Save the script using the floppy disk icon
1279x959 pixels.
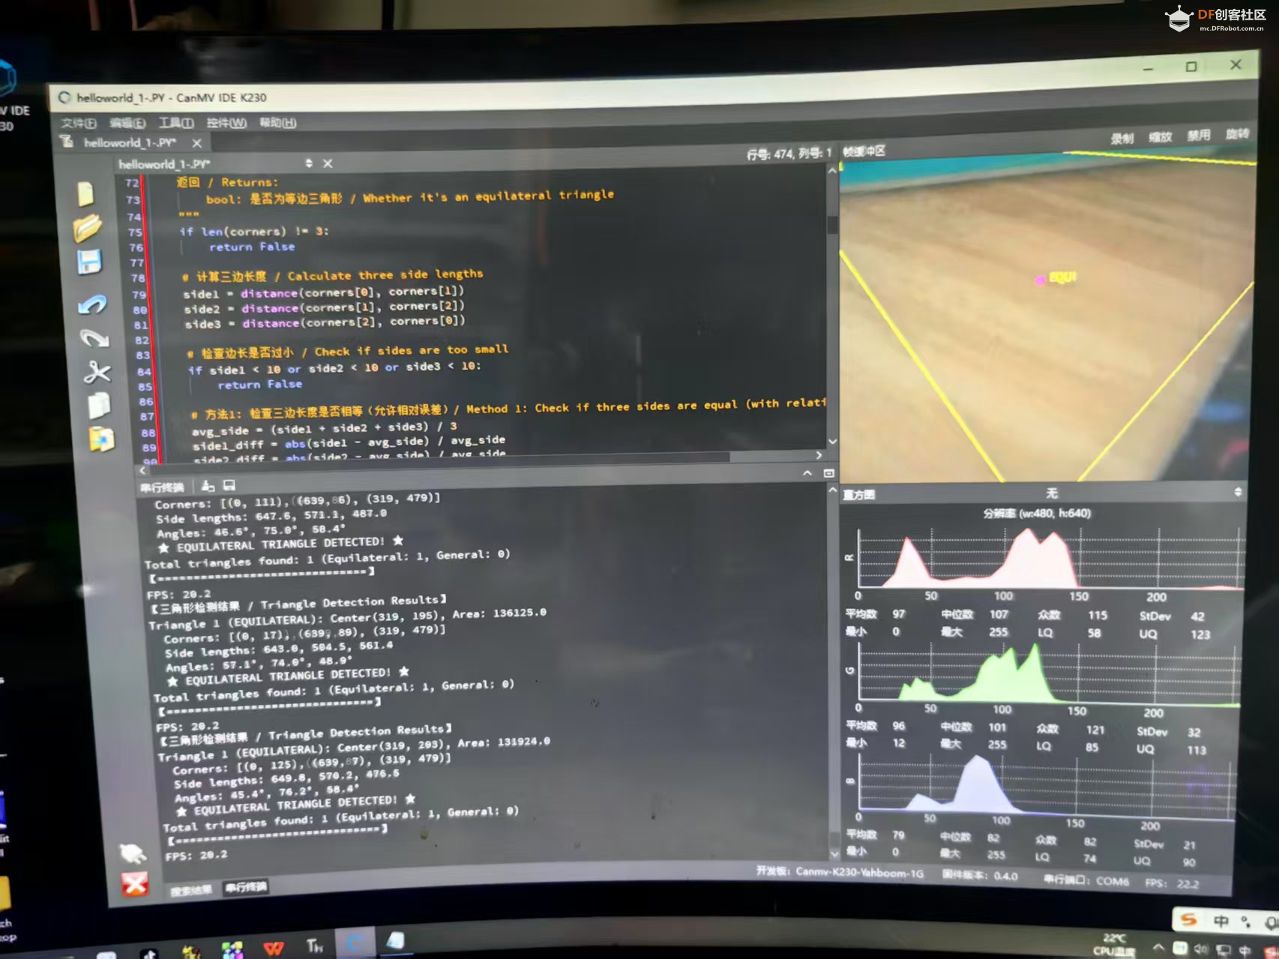click(89, 262)
